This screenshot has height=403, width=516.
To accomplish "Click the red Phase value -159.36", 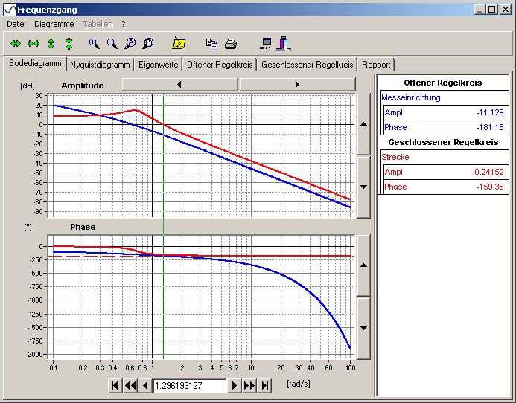I will pyautogui.click(x=490, y=187).
